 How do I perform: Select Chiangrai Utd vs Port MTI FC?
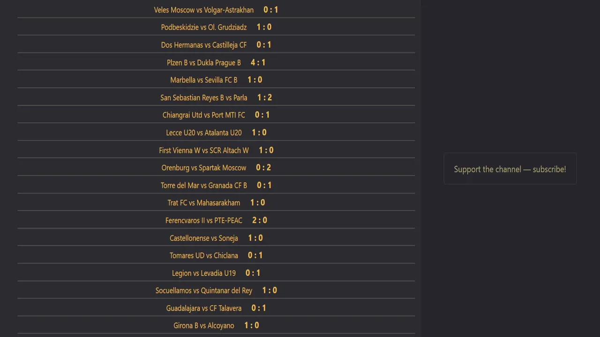(x=204, y=115)
